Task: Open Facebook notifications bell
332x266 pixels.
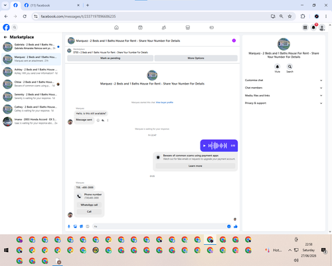Action: coord(313,27)
